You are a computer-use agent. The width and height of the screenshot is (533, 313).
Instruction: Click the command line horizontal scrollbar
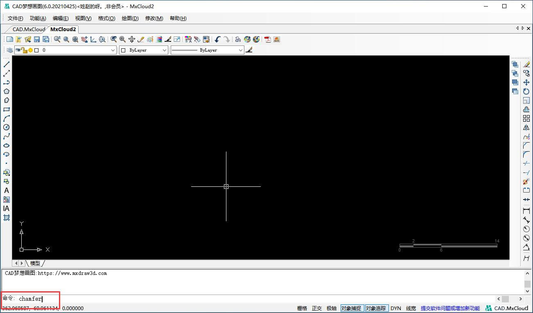pyautogui.click(x=510, y=299)
